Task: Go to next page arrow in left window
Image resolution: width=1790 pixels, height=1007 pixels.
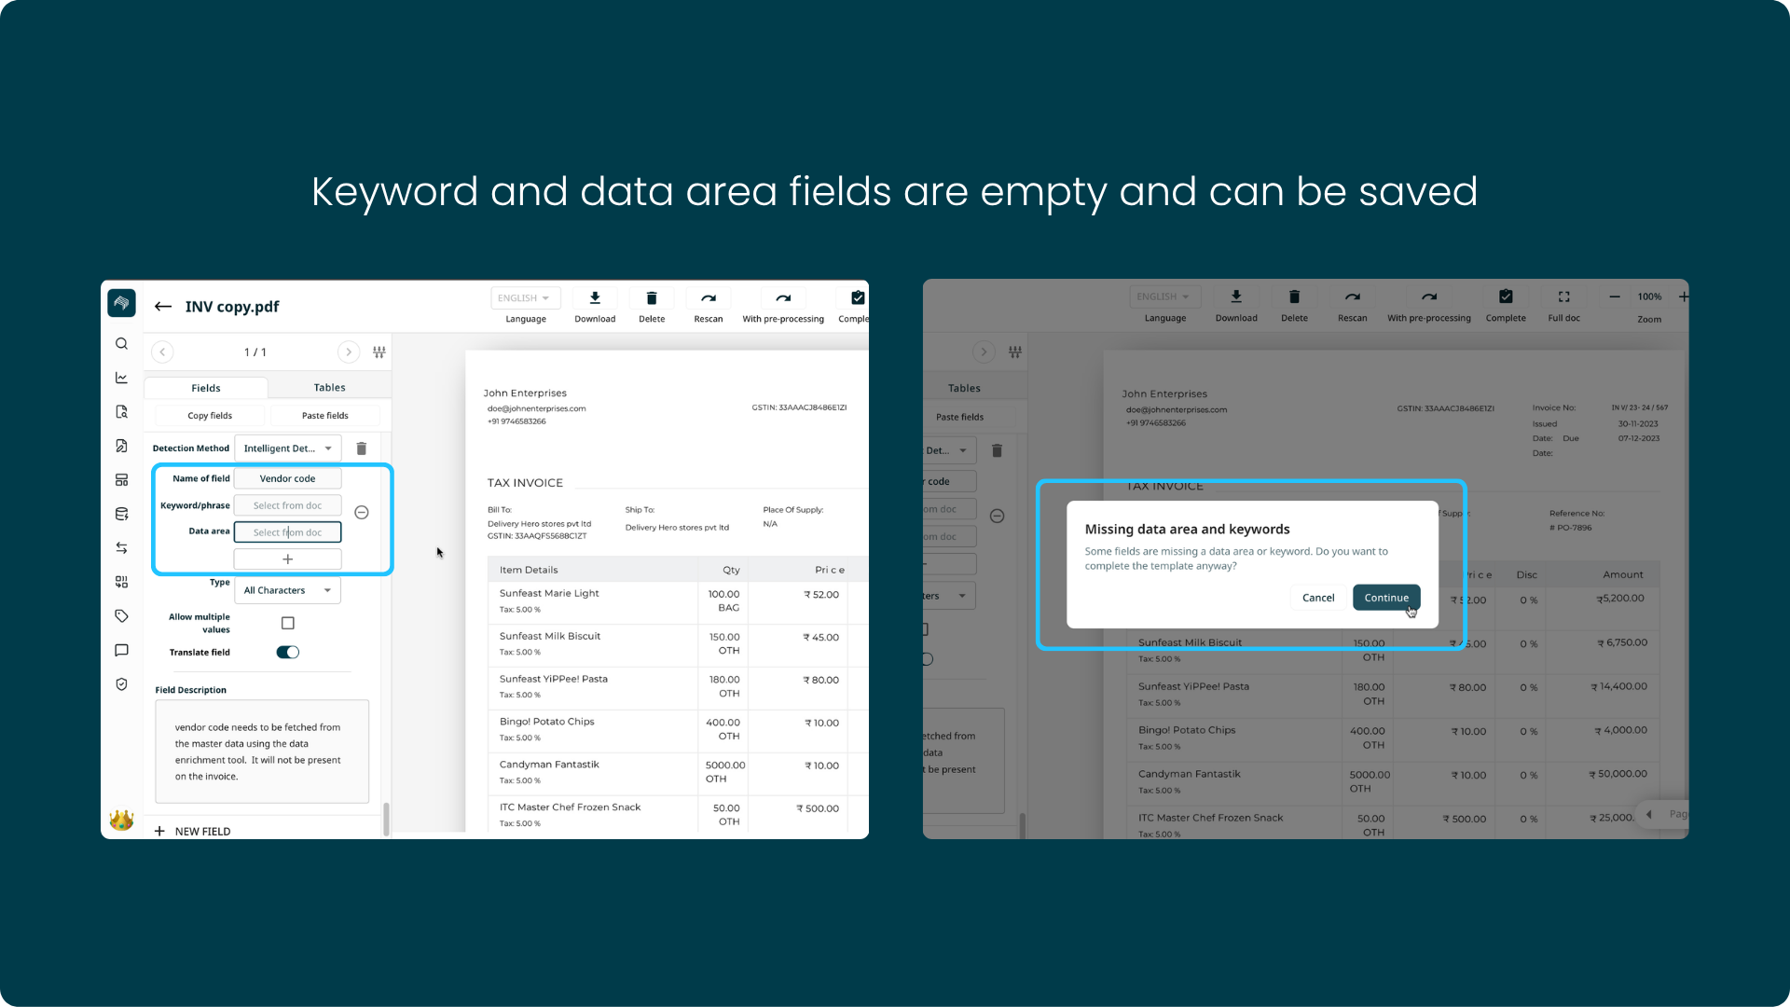Action: coord(349,352)
